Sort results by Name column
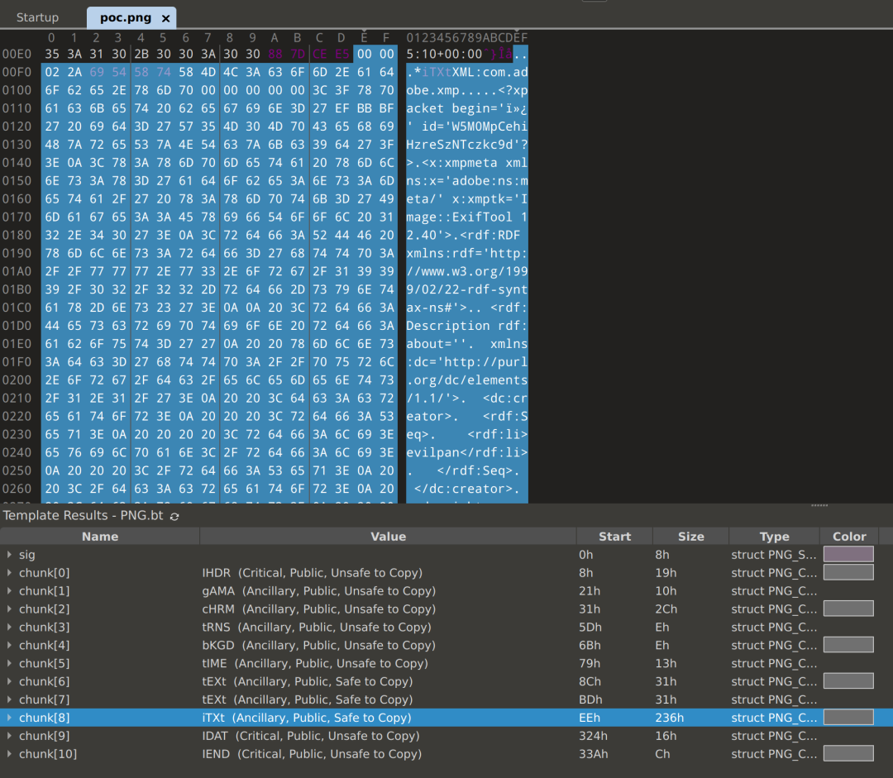This screenshot has width=893, height=778. pyautogui.click(x=100, y=537)
